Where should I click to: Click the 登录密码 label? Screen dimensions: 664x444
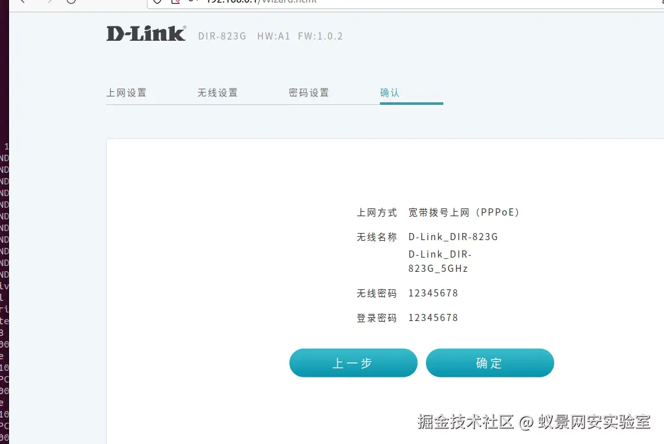377,318
